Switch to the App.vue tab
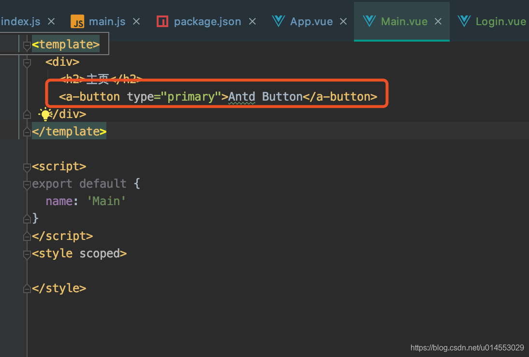 pyautogui.click(x=311, y=21)
